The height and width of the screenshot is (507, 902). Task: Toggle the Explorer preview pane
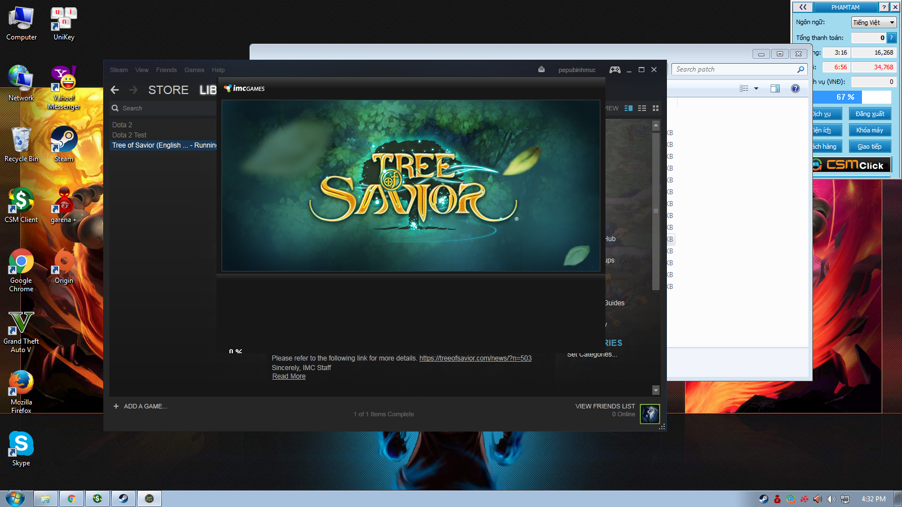775,88
